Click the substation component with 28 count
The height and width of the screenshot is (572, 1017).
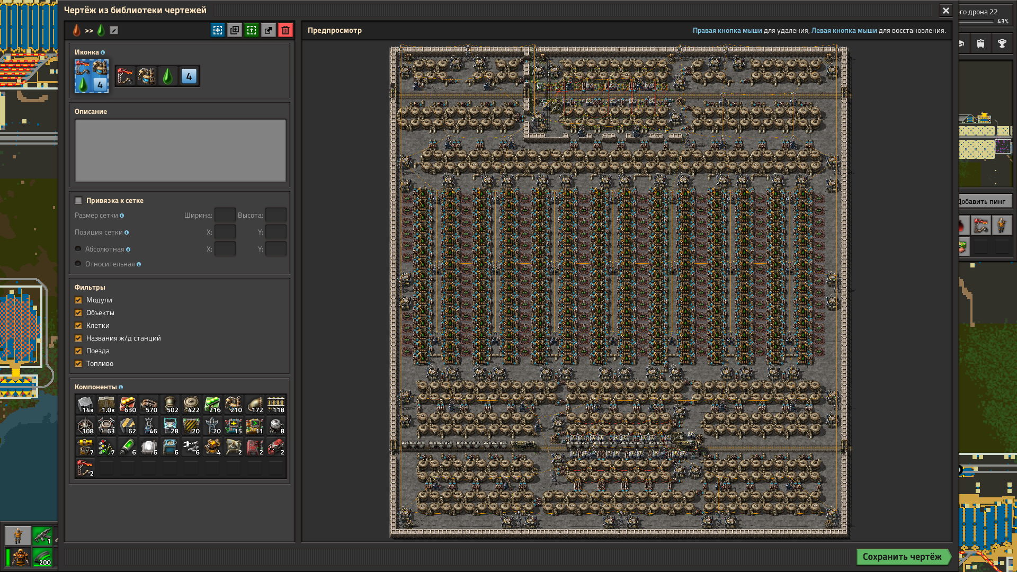point(170,426)
